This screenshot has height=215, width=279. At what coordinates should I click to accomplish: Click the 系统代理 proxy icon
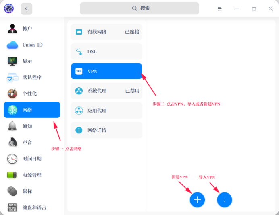[79, 91]
